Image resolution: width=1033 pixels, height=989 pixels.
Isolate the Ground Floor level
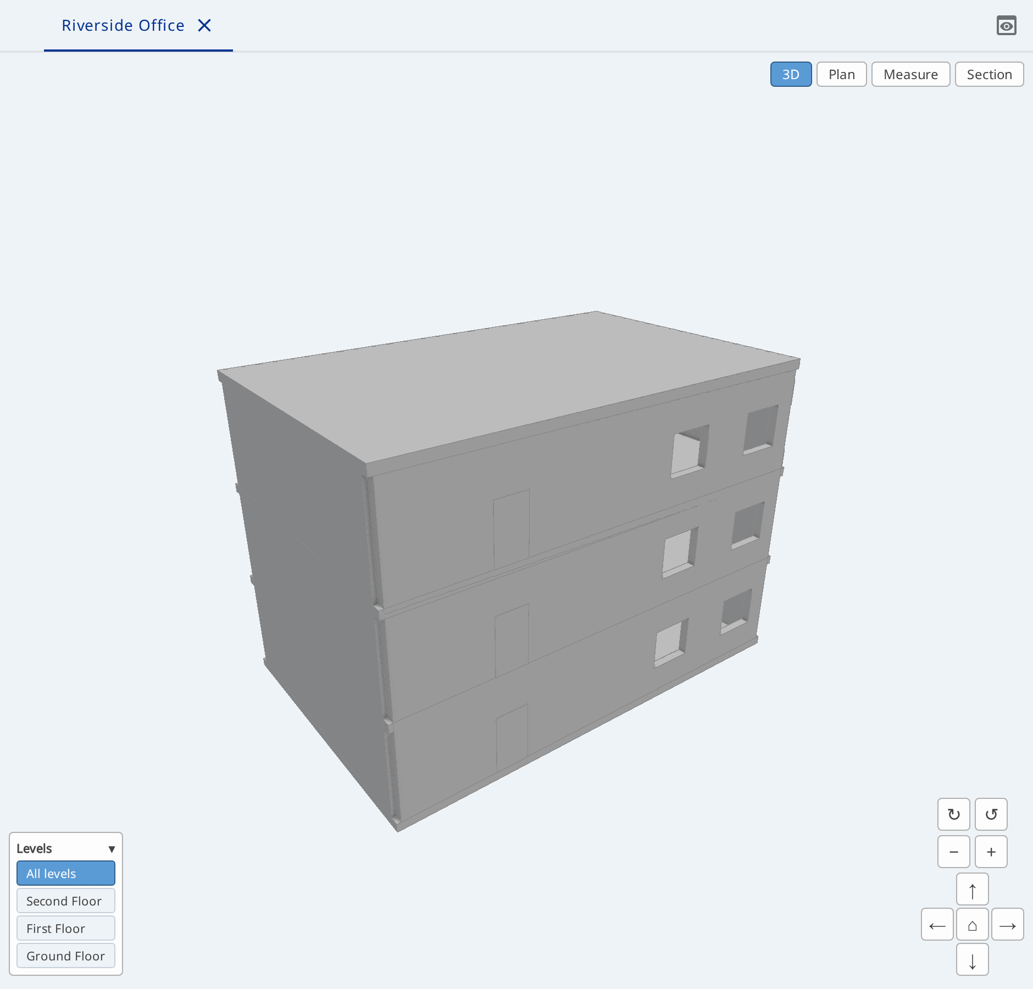coord(66,955)
